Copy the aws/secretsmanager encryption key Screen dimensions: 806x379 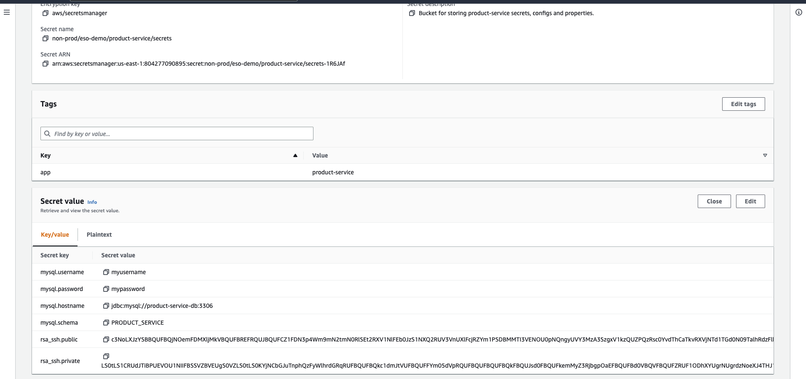(x=46, y=13)
